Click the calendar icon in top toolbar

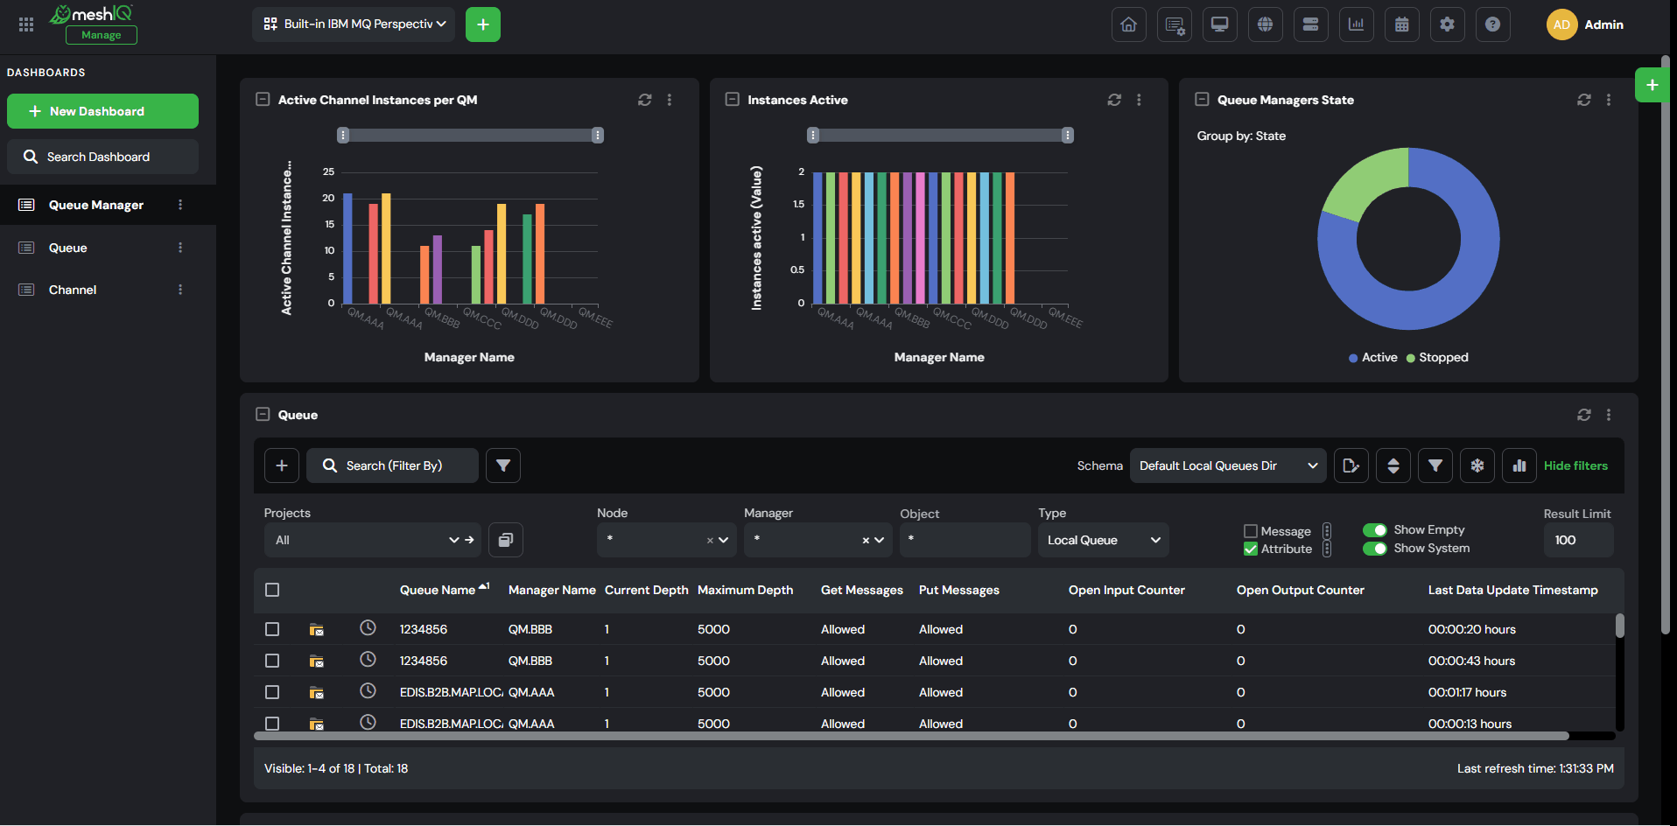pyautogui.click(x=1401, y=24)
